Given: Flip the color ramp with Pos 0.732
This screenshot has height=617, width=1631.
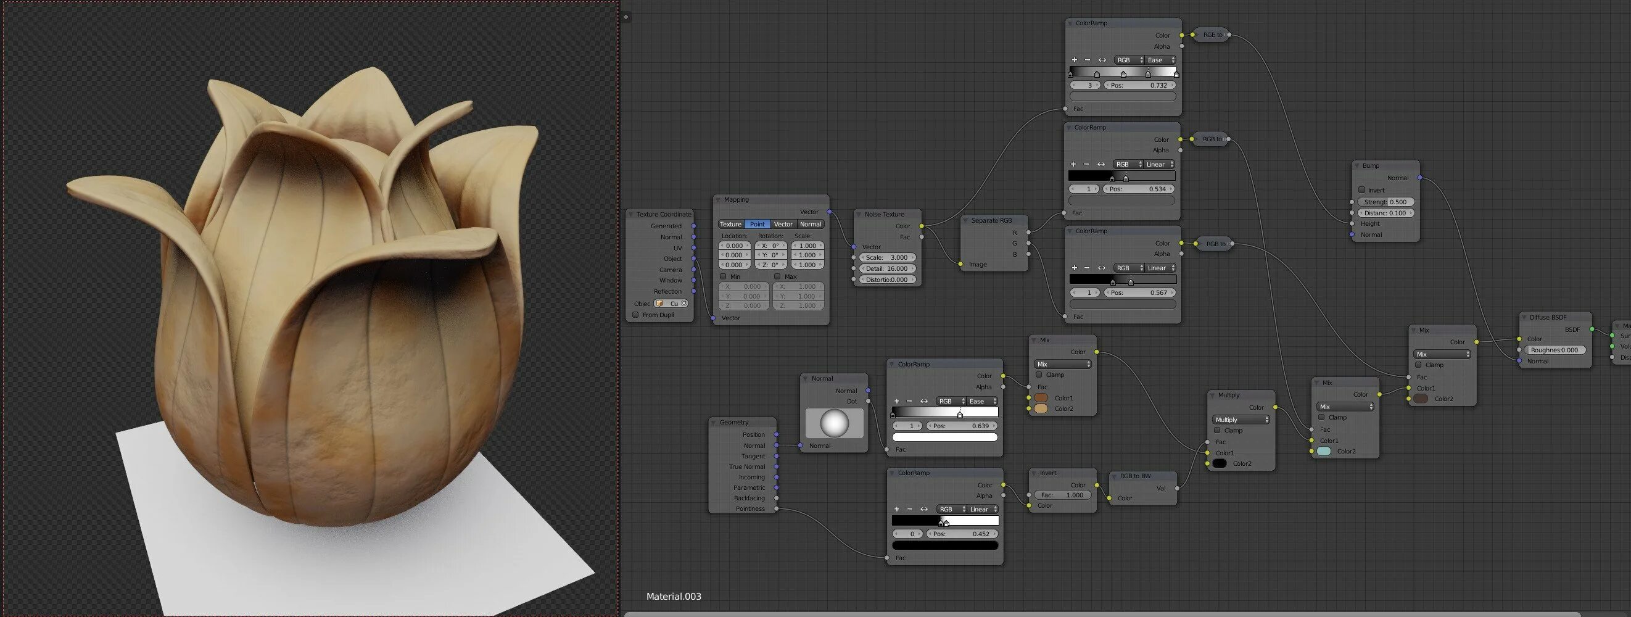Looking at the screenshot, I should coord(1102,60).
